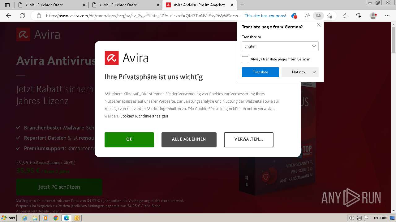396x222 pixels.
Task: View site information lock icon
Action: coord(39,16)
